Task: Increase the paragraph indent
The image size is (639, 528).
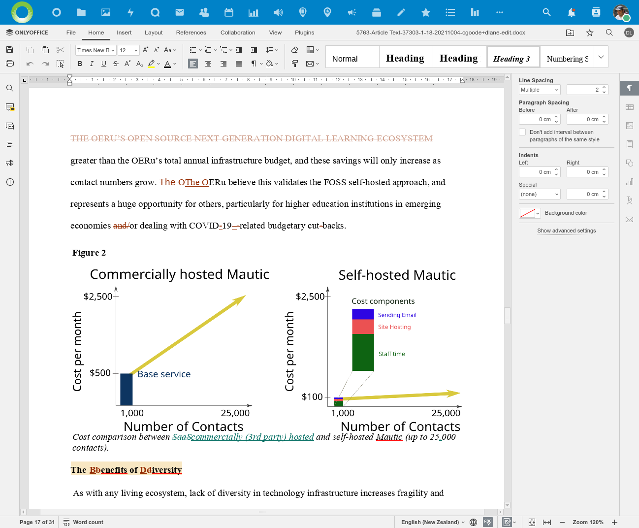Action: pyautogui.click(x=254, y=50)
